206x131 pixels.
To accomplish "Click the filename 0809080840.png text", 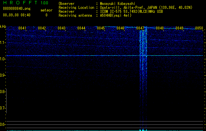I will (x=17, y=9).
